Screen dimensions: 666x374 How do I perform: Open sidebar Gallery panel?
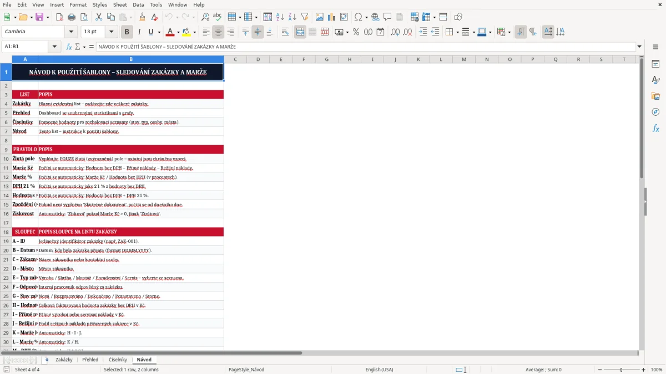(655, 96)
